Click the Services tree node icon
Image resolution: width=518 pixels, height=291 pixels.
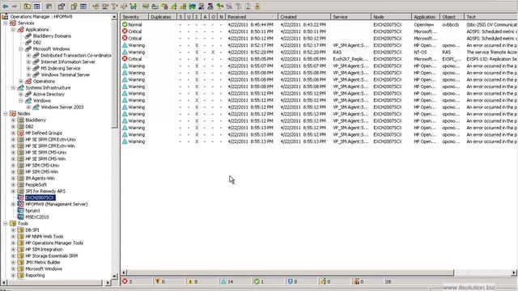tap(13, 23)
